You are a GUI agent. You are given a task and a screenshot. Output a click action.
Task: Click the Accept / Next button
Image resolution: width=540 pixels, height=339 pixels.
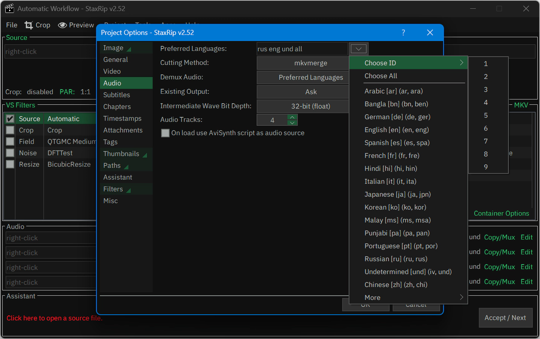point(505,318)
